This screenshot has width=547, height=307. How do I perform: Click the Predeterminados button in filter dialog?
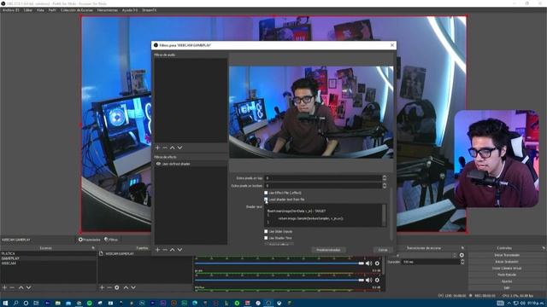(x=328, y=250)
